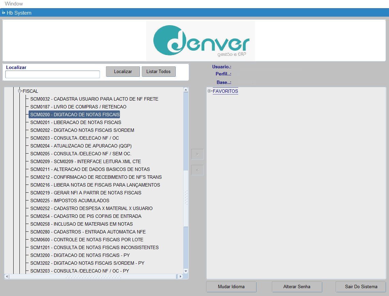Select SCM0258 - INCLUSAO DE MATERIAIS EM NOTAS
Screen dimensions: 389x296
[82, 224]
